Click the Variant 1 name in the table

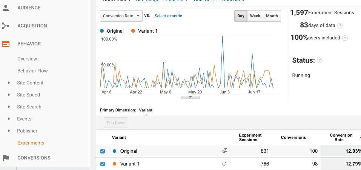point(130,164)
